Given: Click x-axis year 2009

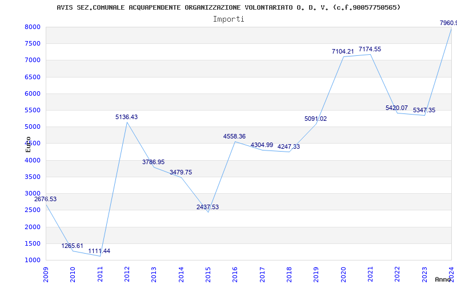Looking at the screenshot, I should 46,274.
